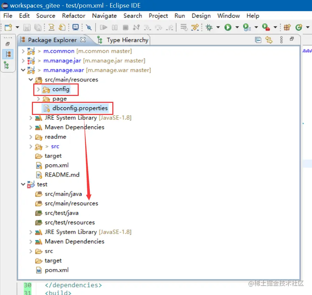312x295 pixels.
Task: Click Collapse All in Package Explorer
Action: [258, 40]
